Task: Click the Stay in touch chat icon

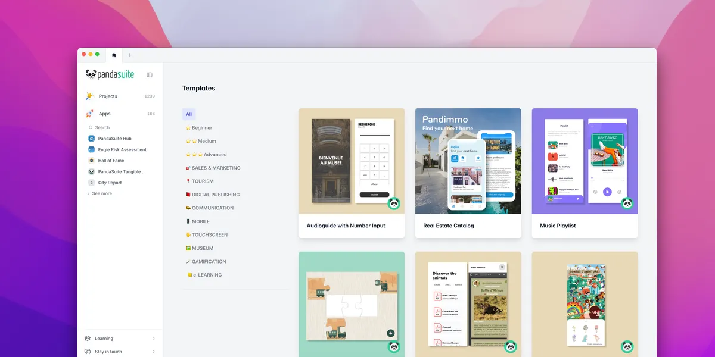Action: (x=88, y=352)
